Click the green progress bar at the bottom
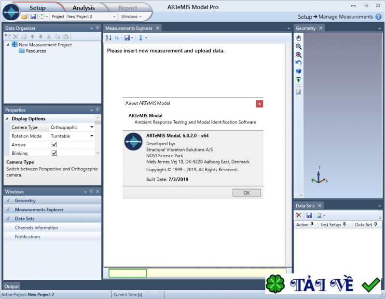386x299 pixels. click(x=127, y=273)
